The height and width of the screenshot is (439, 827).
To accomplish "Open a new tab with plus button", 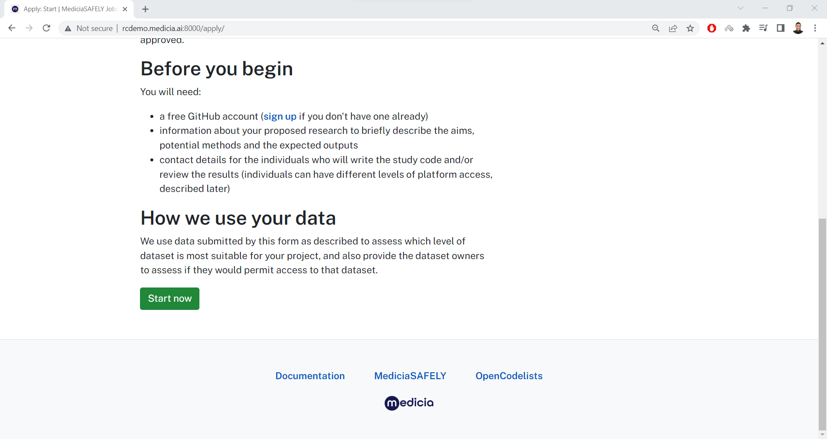I will click(145, 9).
